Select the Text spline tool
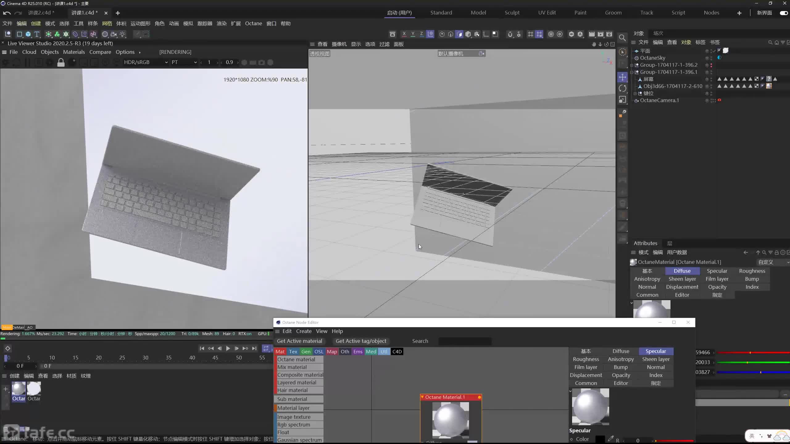 [x=37, y=34]
